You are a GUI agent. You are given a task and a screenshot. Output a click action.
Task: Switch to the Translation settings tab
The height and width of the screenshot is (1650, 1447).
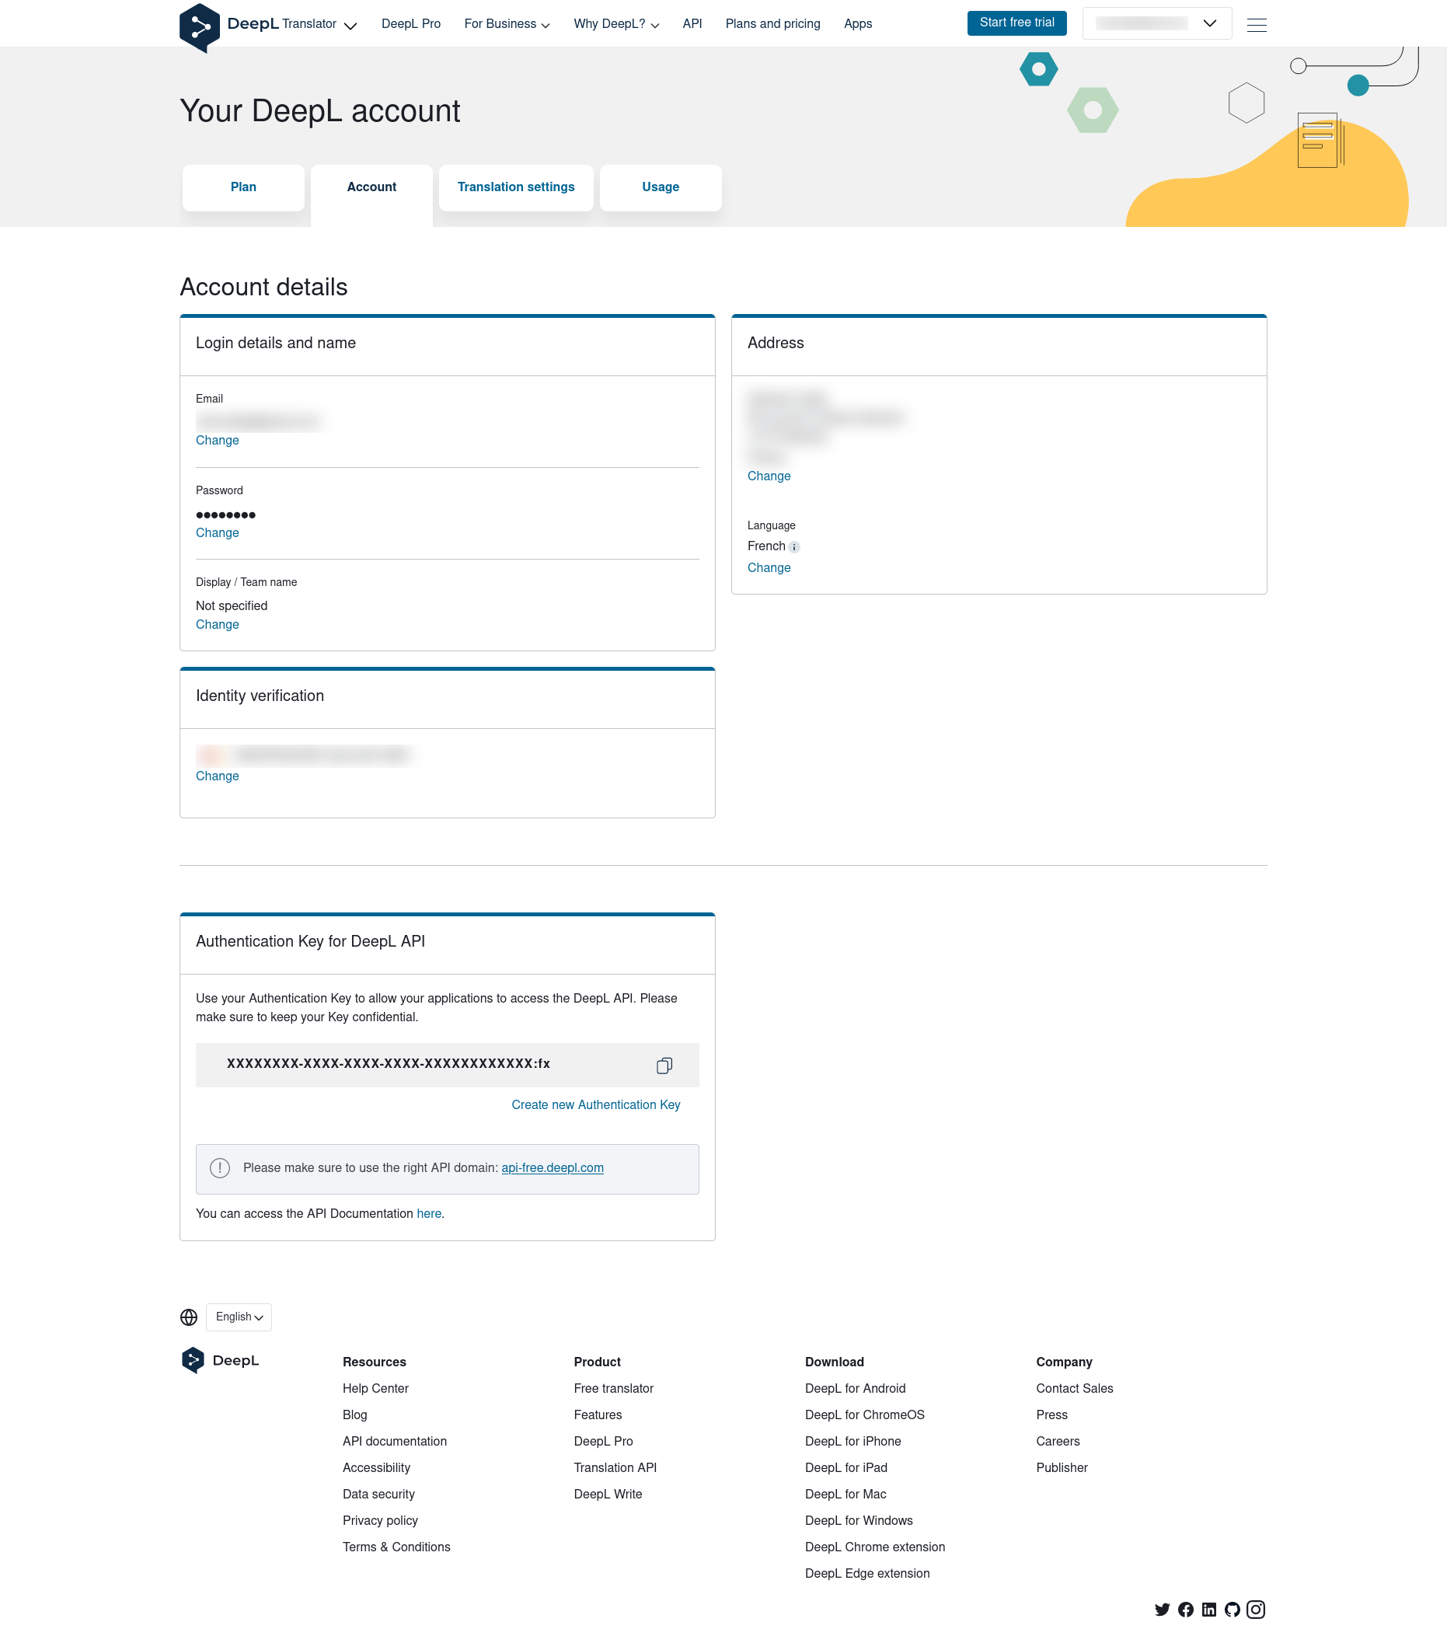pos(516,187)
